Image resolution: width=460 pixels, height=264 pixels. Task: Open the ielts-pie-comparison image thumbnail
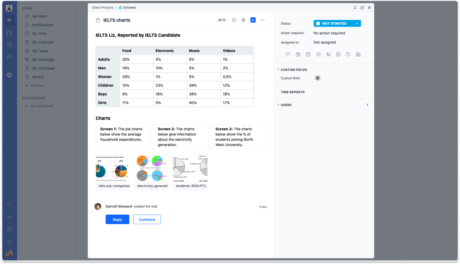pos(113,173)
